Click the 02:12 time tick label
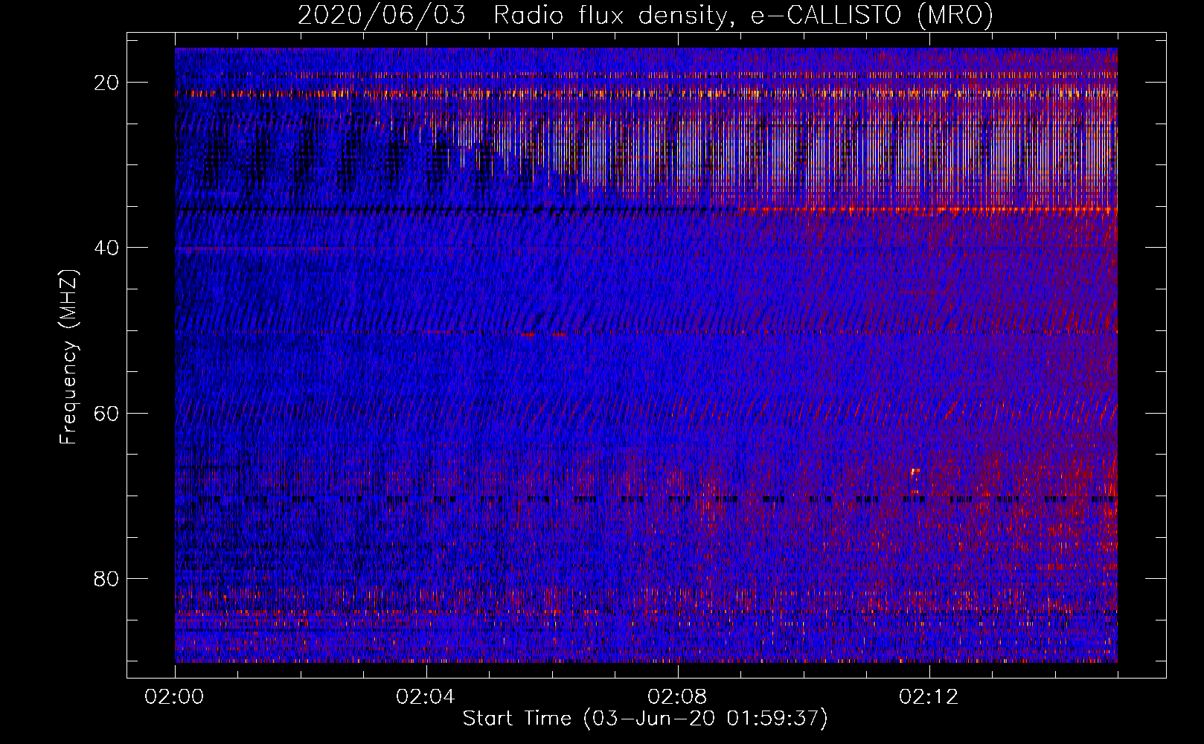1204x744 pixels. 929,697
